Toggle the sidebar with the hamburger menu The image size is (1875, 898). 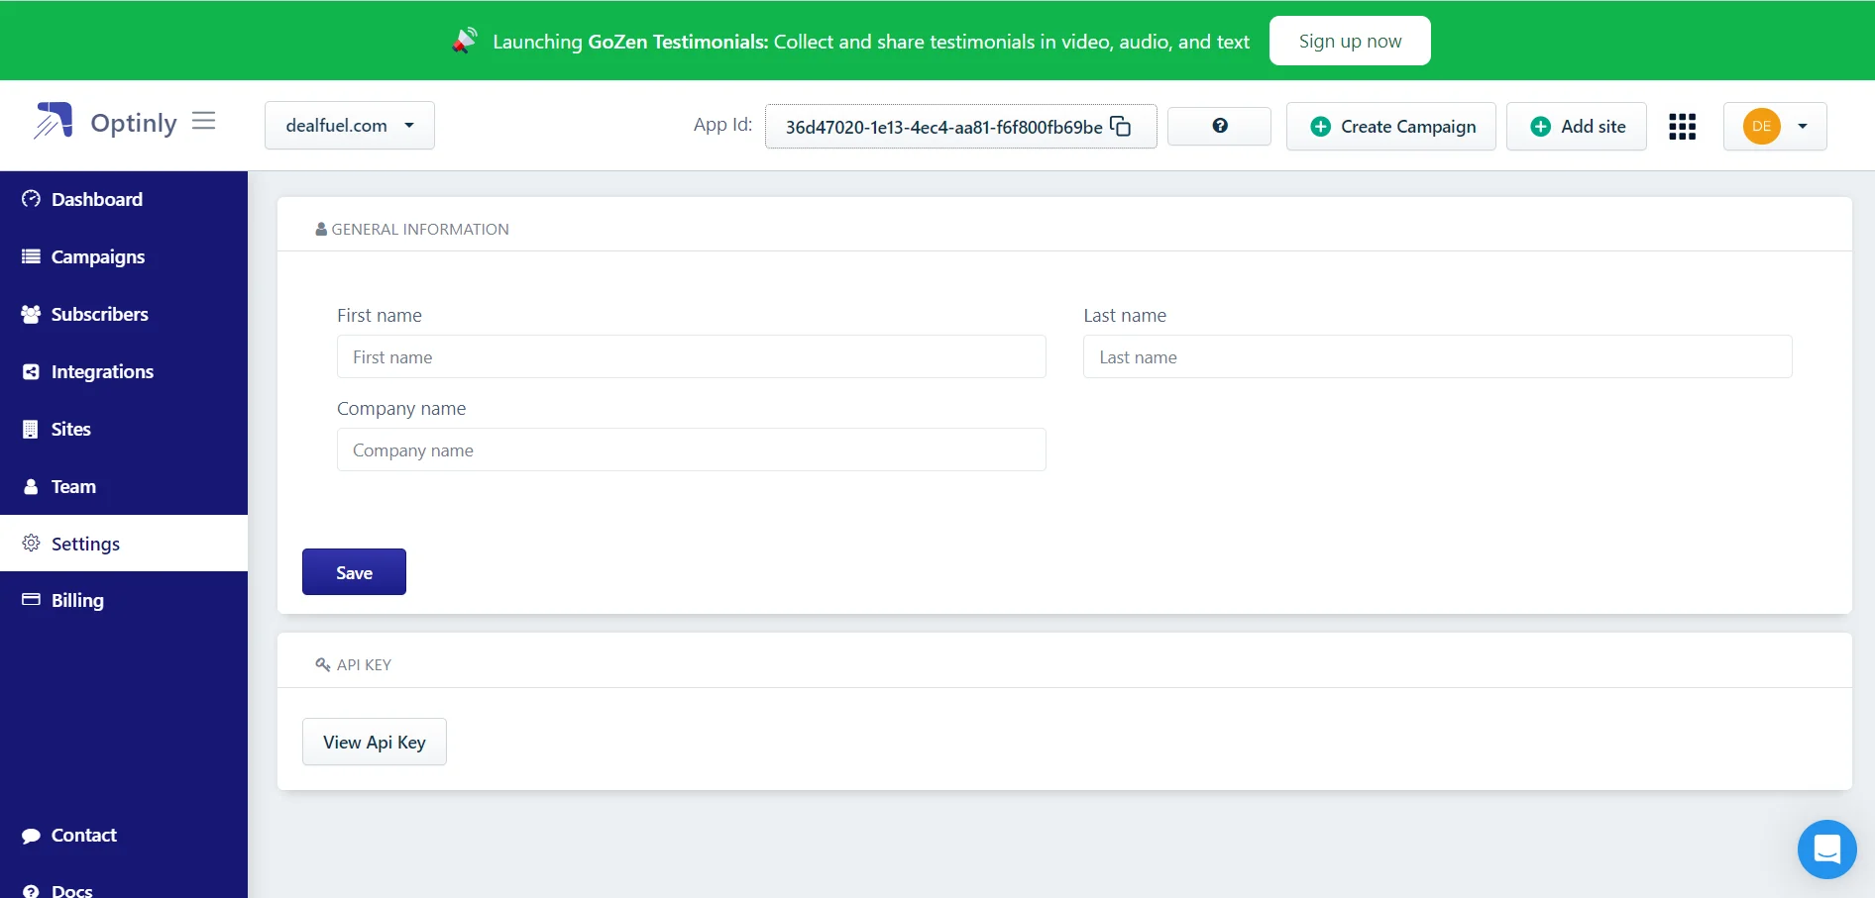click(x=203, y=121)
